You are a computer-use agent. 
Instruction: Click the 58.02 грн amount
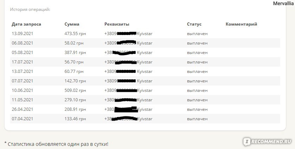tap(74, 43)
